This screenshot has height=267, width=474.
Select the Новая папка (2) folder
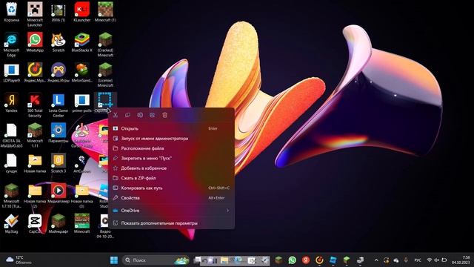pyautogui.click(x=35, y=196)
